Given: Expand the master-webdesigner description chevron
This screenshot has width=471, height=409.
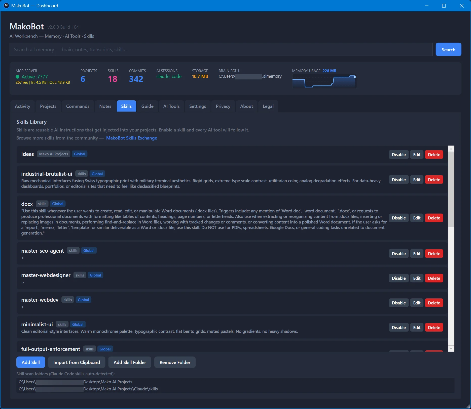Looking at the screenshot, I should [23, 283].
